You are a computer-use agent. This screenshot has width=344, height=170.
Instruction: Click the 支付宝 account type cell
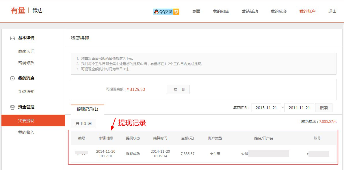[x=215, y=154]
